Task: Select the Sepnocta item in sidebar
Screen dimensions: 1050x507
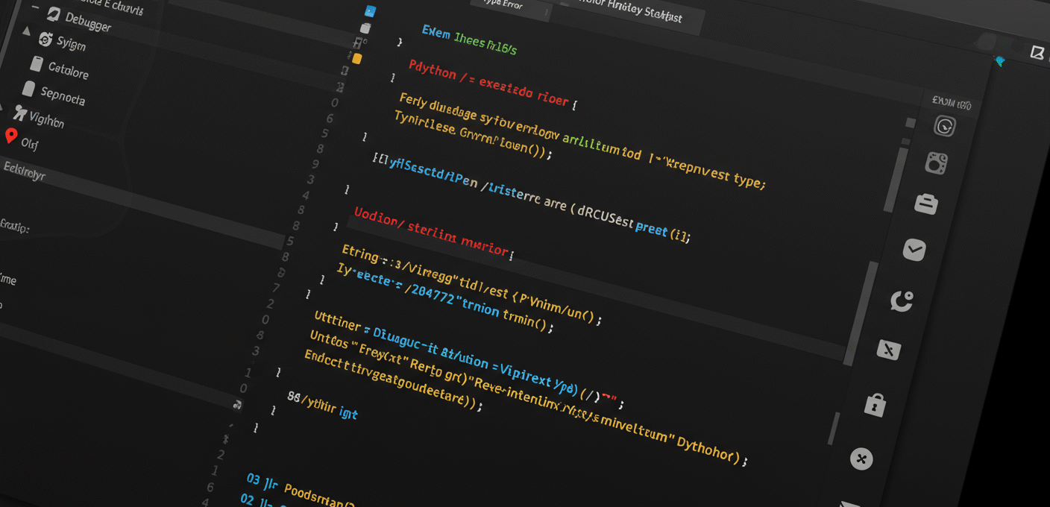Action: point(63,95)
